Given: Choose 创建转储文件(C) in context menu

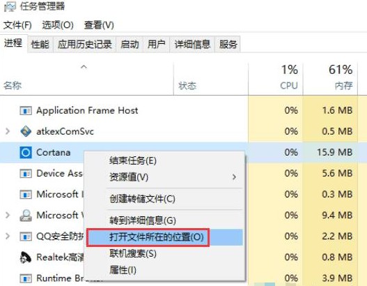Looking at the screenshot, I should click(x=164, y=199).
